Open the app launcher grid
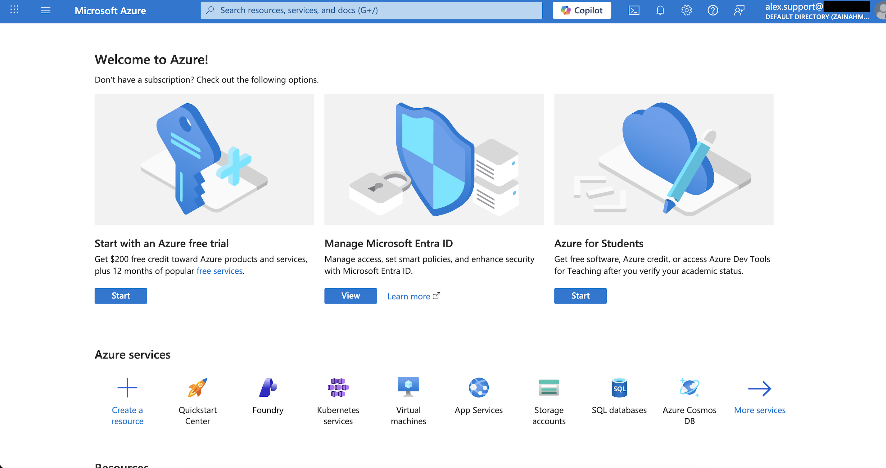Image resolution: width=886 pixels, height=468 pixels. click(x=14, y=10)
